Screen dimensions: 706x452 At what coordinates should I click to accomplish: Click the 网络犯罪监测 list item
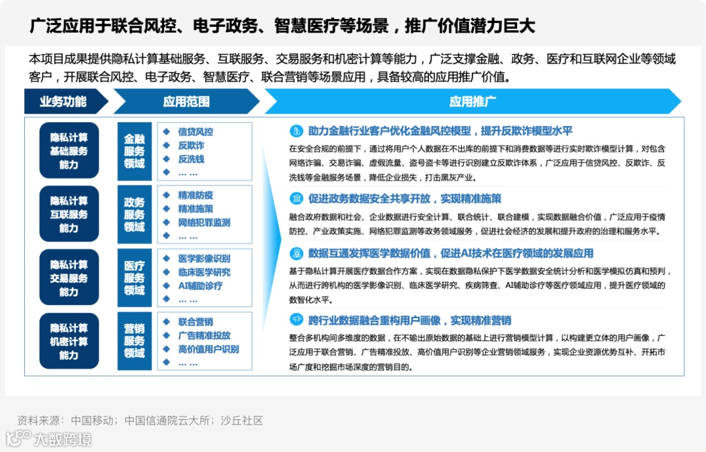pyautogui.click(x=204, y=222)
